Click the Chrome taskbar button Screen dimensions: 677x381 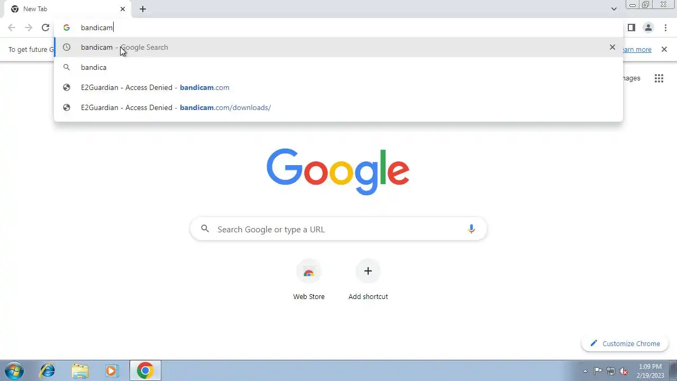pos(145,370)
